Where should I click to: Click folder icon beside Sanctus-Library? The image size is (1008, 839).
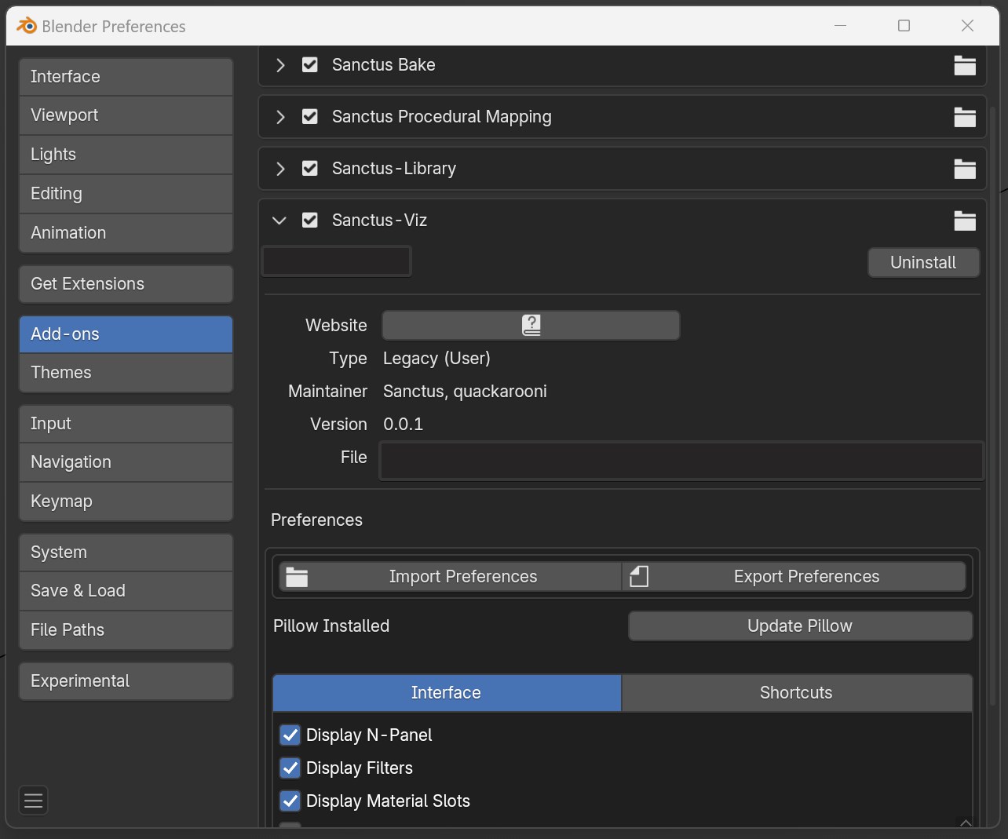click(x=964, y=169)
